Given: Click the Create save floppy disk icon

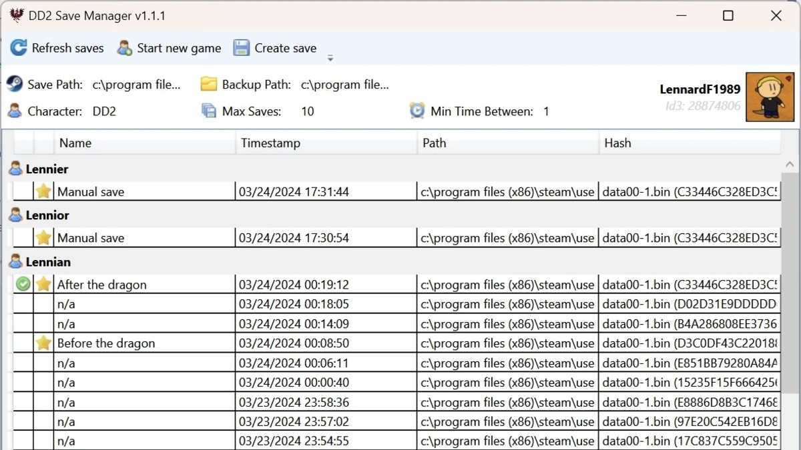Looking at the screenshot, I should tap(241, 48).
